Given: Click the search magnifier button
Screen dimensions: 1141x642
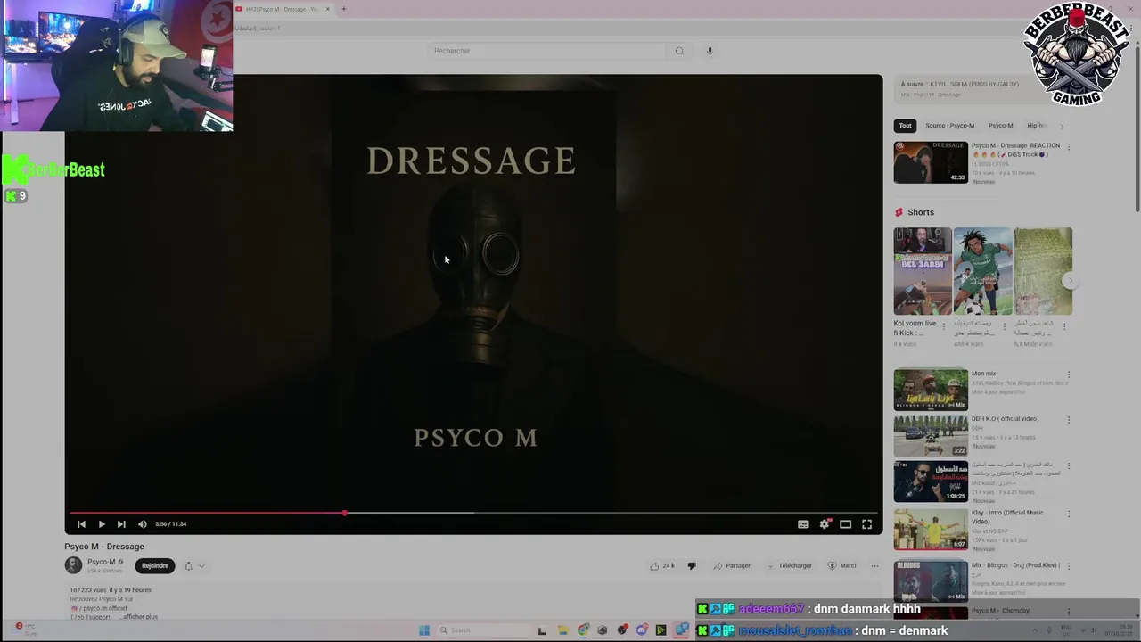Looking at the screenshot, I should 679,51.
